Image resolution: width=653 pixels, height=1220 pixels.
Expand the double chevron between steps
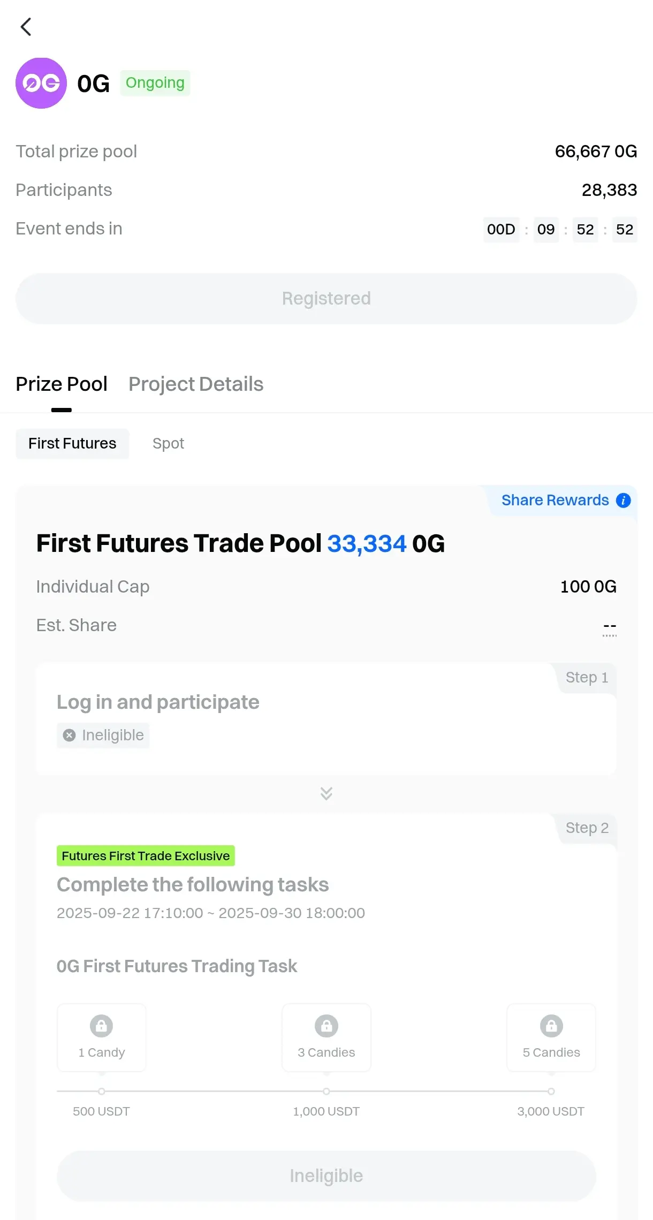pos(326,793)
